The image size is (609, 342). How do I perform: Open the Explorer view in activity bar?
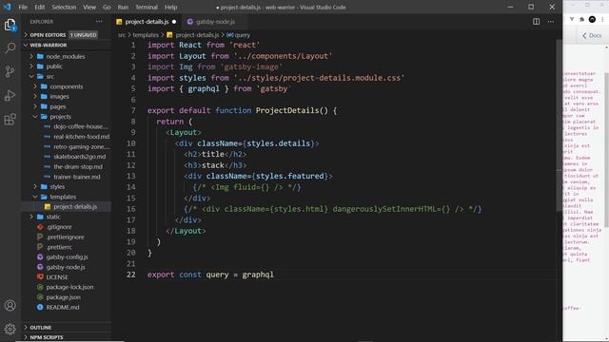[x=10, y=26]
